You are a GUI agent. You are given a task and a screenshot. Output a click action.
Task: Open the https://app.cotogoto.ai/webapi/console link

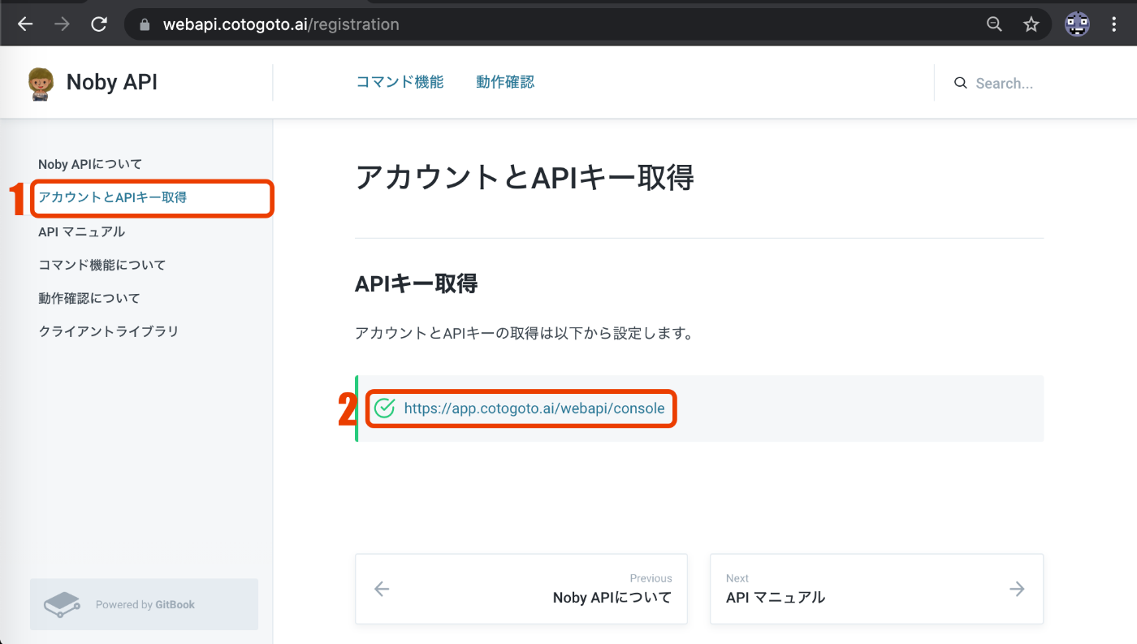click(534, 408)
